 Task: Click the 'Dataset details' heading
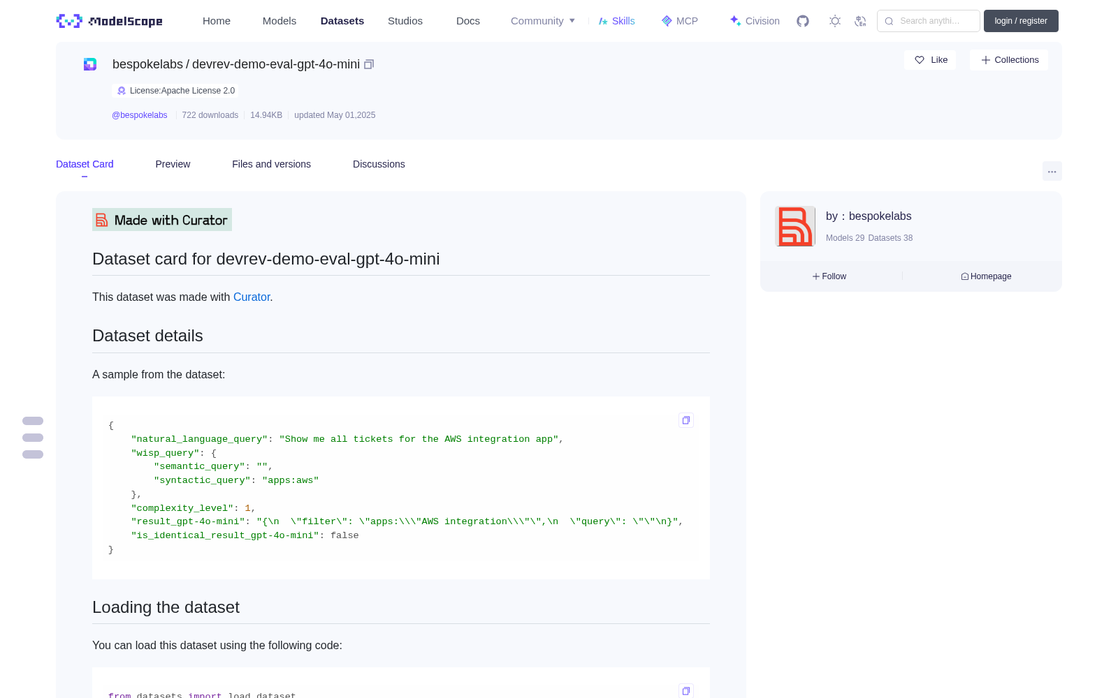(x=147, y=336)
